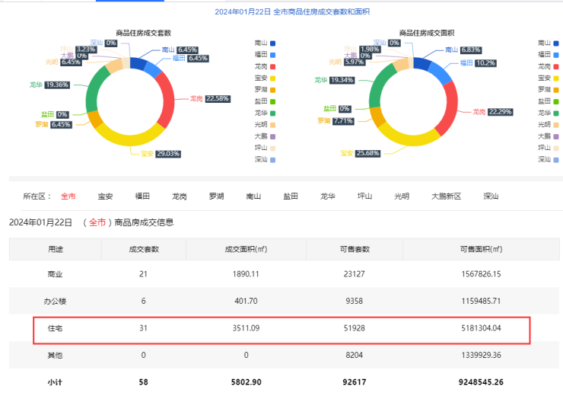Screen dimensions: 563x396
Task: Click the 光明 district filter
Action: [402, 196]
